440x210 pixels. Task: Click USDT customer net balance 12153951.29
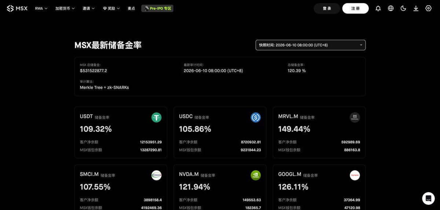pyautogui.click(x=151, y=142)
